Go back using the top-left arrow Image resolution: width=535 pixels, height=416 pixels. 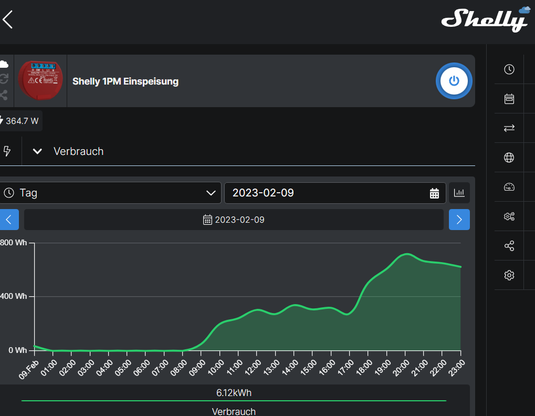click(7, 19)
